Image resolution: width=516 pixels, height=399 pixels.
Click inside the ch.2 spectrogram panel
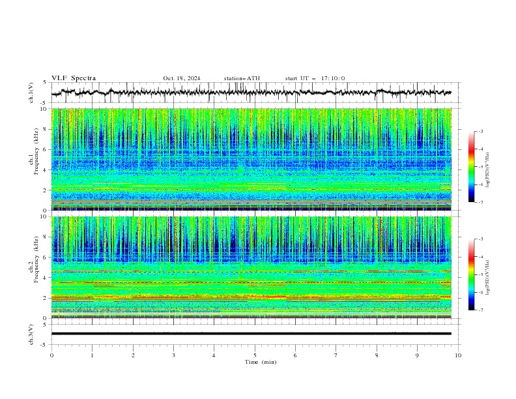251,267
